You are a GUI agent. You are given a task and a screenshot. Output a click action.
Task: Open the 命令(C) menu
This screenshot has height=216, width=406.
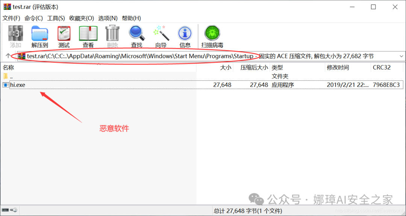tap(34, 18)
